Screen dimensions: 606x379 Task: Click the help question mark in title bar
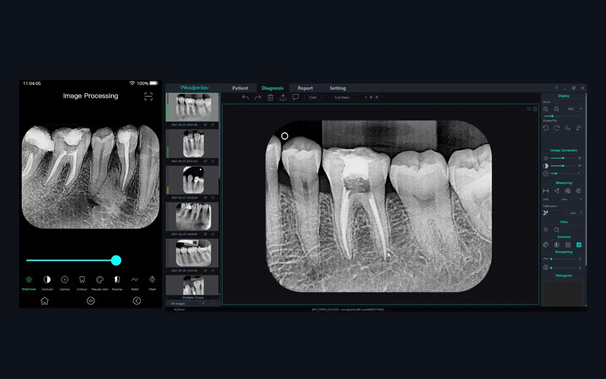tap(556, 88)
